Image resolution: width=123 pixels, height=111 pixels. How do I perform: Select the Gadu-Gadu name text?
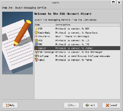pos(44,33)
